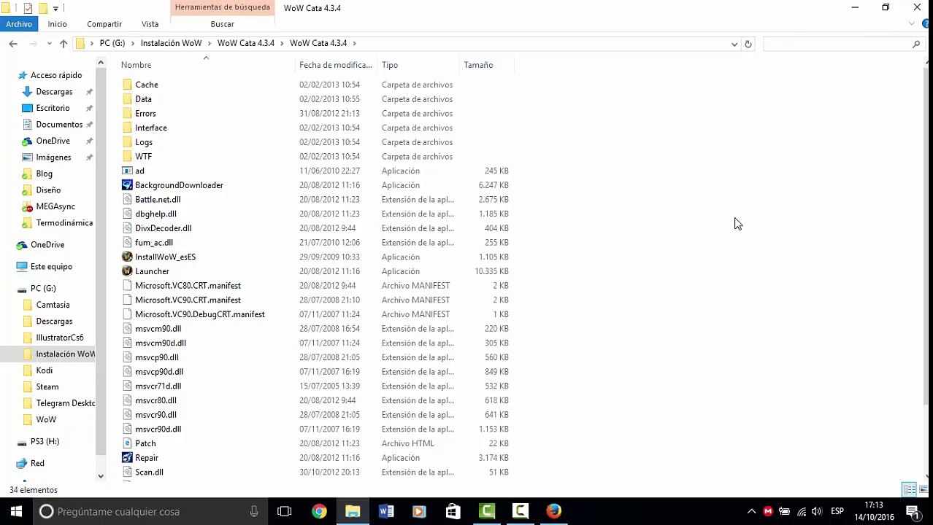Select the Repair application icon
933x525 pixels.
(127, 458)
